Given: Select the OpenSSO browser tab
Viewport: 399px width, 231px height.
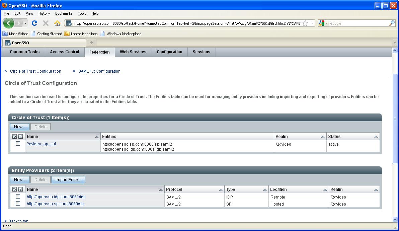Looking at the screenshot, I should pyautogui.click(x=44, y=43).
